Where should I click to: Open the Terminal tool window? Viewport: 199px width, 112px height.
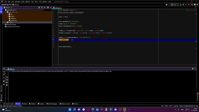pos(41,104)
